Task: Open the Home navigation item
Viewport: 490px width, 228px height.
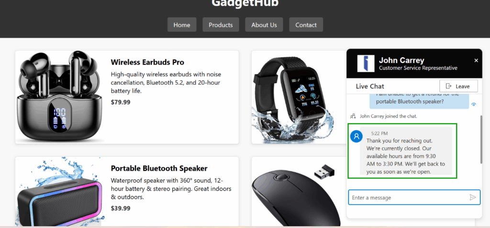Action: pos(182,25)
